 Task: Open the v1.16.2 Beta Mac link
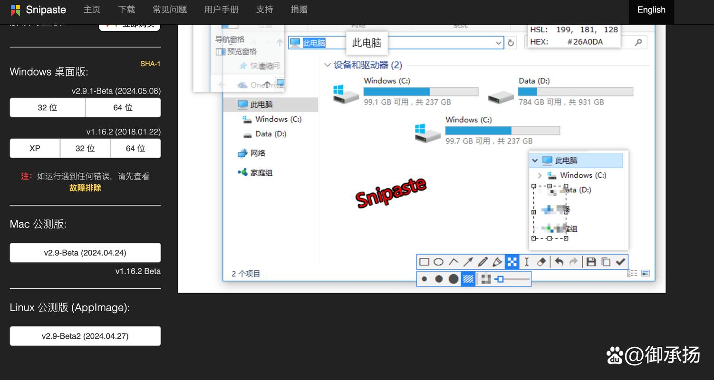pyautogui.click(x=138, y=271)
